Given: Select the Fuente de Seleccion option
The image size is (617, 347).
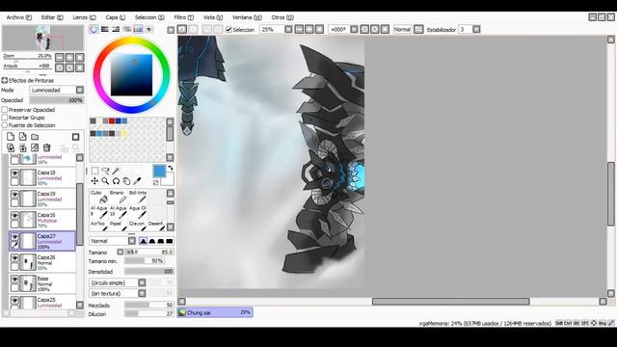Looking at the screenshot, I should 5,125.
